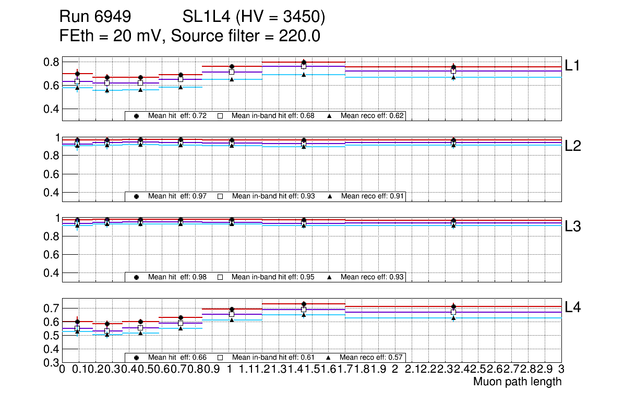This screenshot has height=403, width=624.
Task: Select the filled circle marker in L3 legend
Action: (137, 277)
